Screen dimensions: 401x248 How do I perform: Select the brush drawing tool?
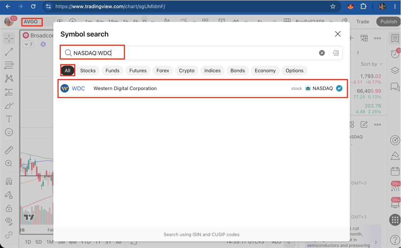point(9,105)
